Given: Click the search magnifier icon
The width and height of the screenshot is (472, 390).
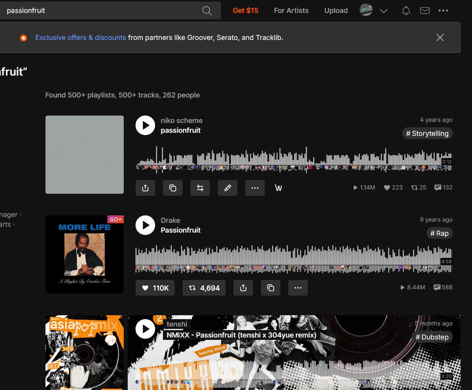Looking at the screenshot, I should coord(207,11).
